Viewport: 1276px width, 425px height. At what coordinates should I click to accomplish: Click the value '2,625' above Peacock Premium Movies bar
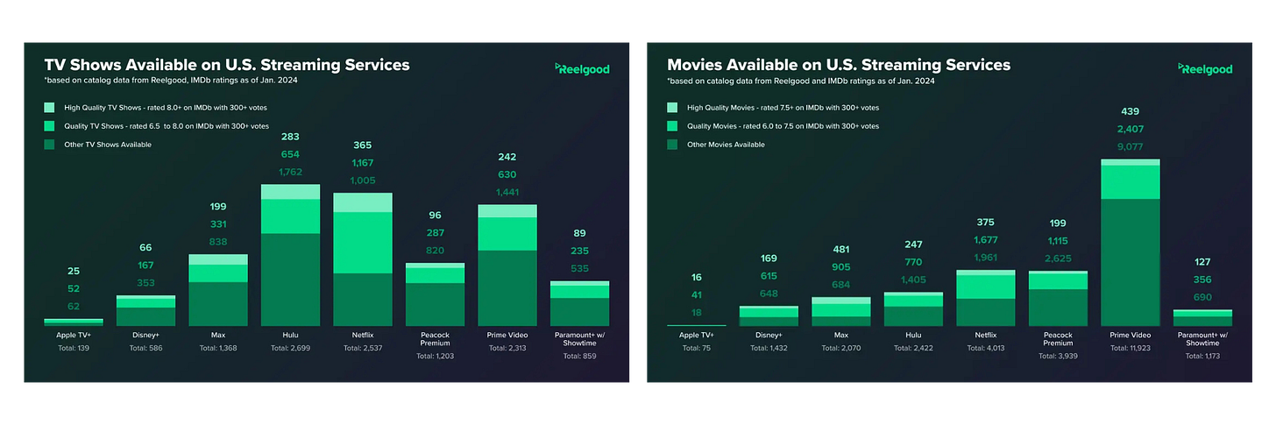(1057, 259)
